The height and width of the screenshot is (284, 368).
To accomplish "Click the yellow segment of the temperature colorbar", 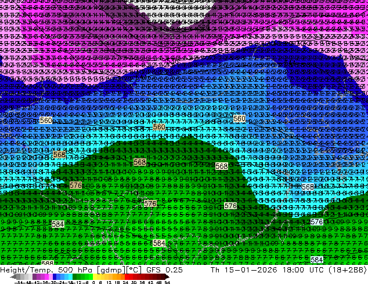I will point(95,276).
